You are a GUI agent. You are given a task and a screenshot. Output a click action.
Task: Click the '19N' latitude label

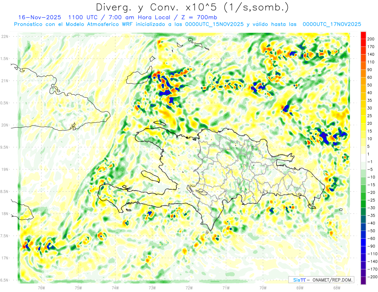[x=5, y=169]
